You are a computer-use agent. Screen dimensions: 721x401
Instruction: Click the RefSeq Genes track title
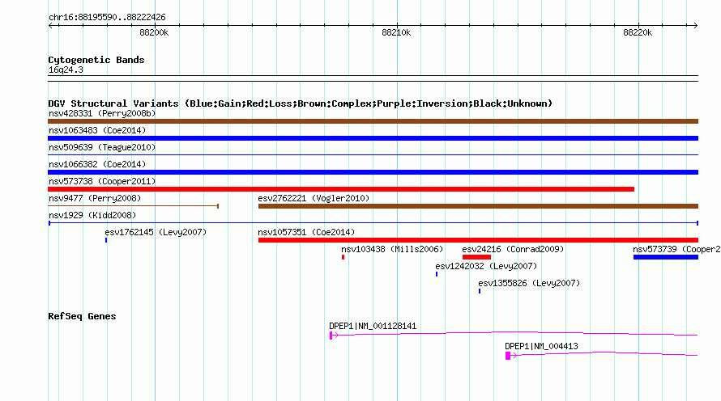point(82,316)
